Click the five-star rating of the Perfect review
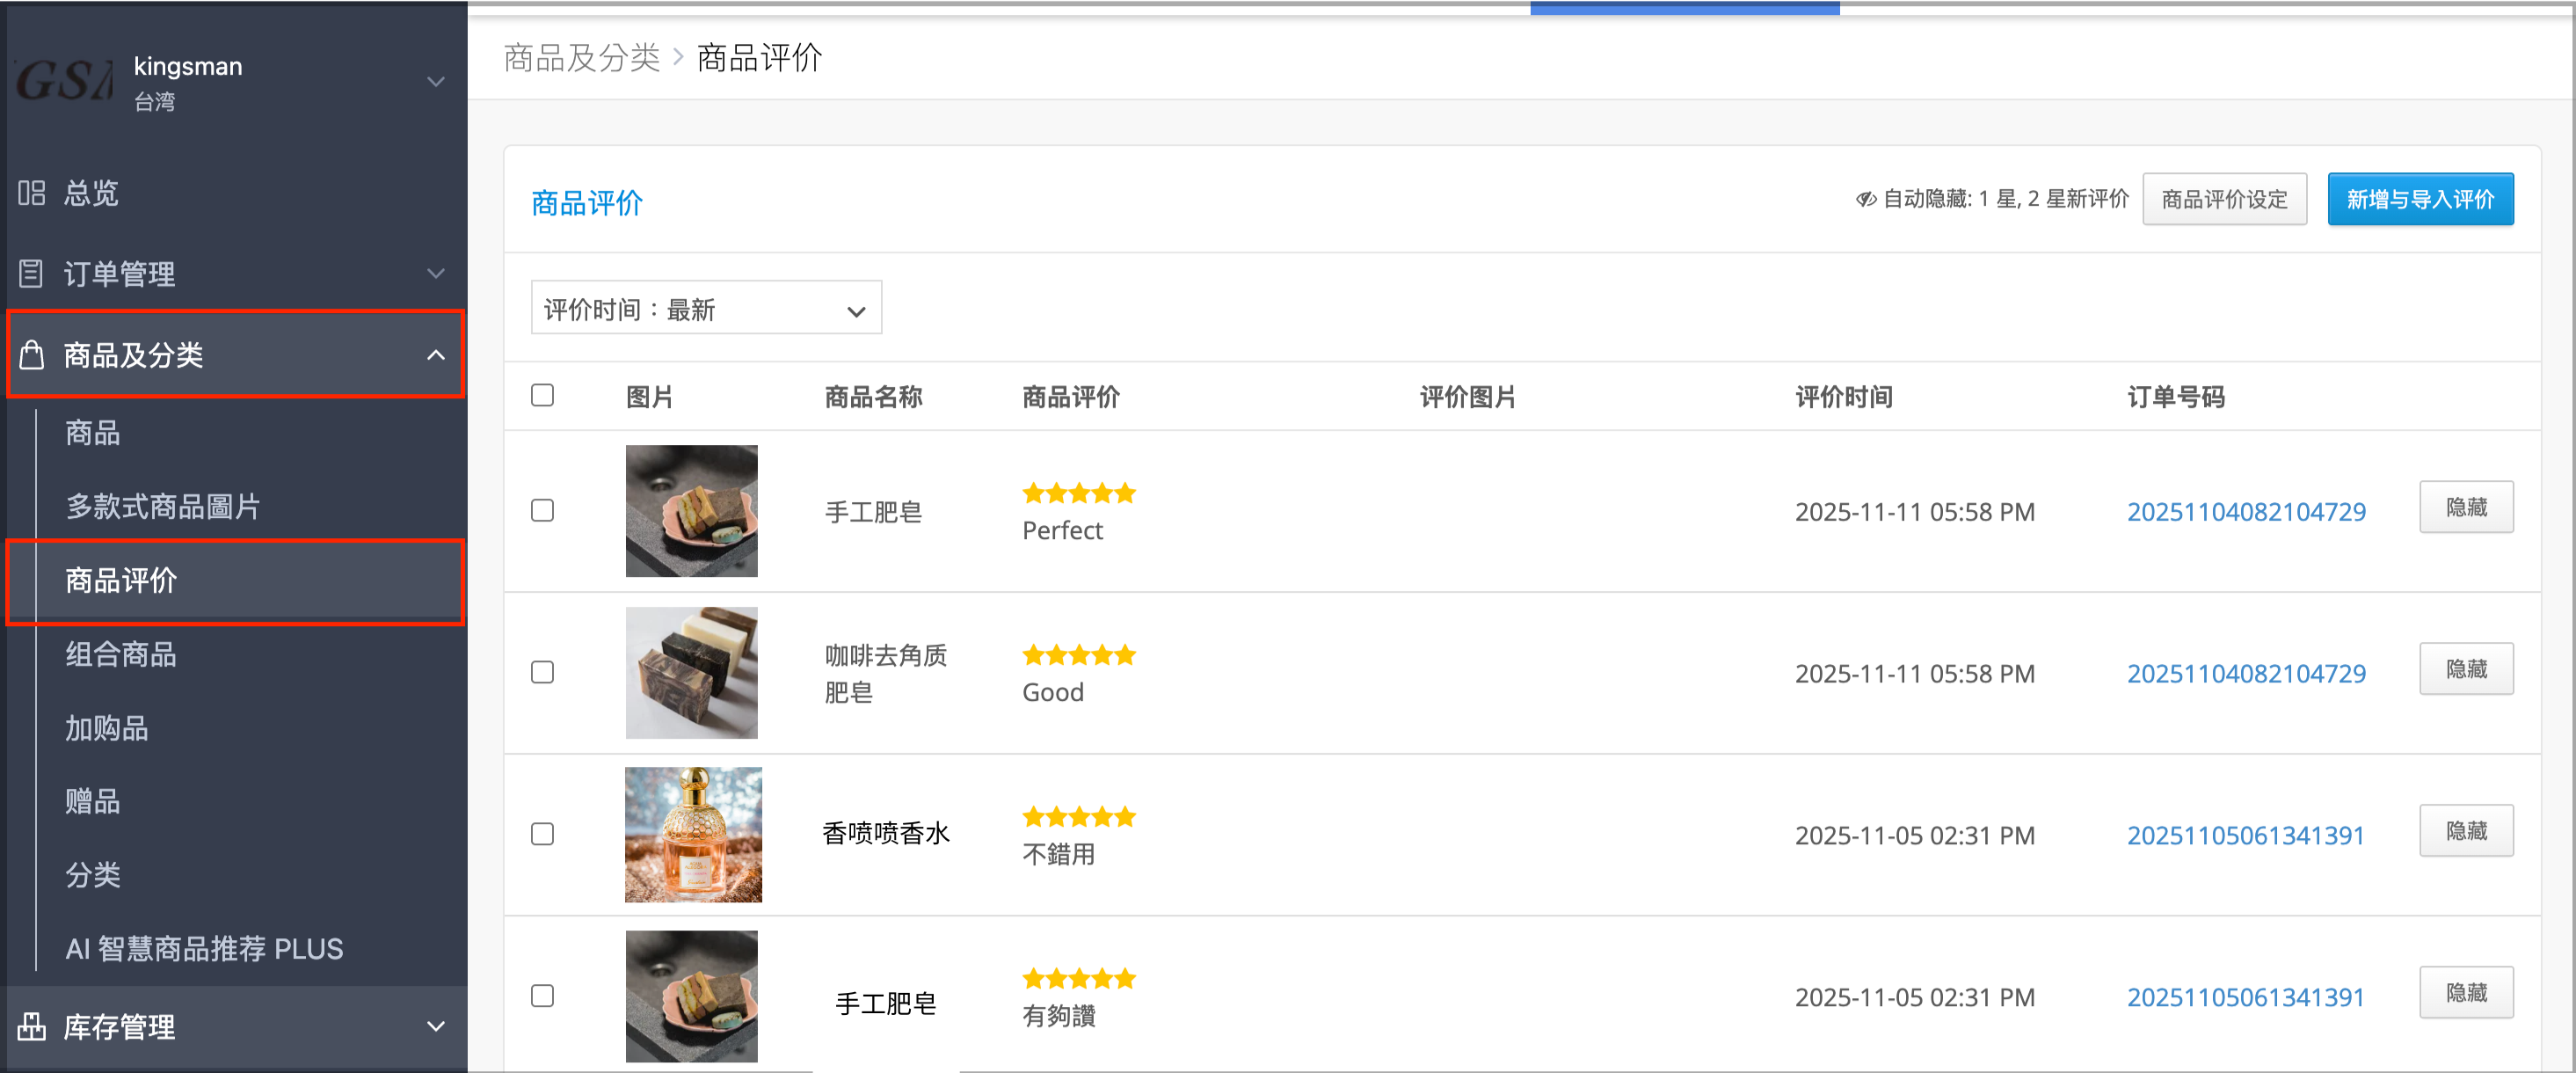Viewport: 2576px width, 1073px height. (x=1079, y=493)
